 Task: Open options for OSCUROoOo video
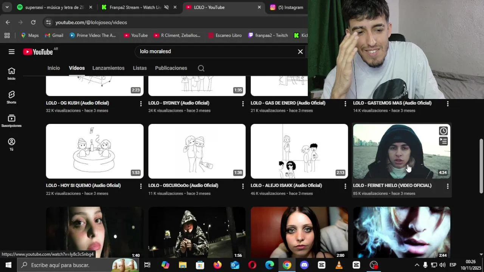tap(243, 186)
